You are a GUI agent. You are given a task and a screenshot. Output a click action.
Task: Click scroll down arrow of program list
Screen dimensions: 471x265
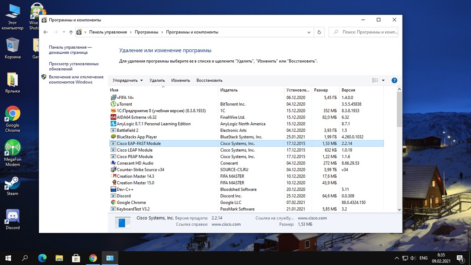tap(400, 209)
